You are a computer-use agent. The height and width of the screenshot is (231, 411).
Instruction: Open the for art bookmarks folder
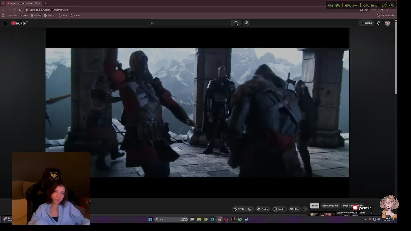63,15
